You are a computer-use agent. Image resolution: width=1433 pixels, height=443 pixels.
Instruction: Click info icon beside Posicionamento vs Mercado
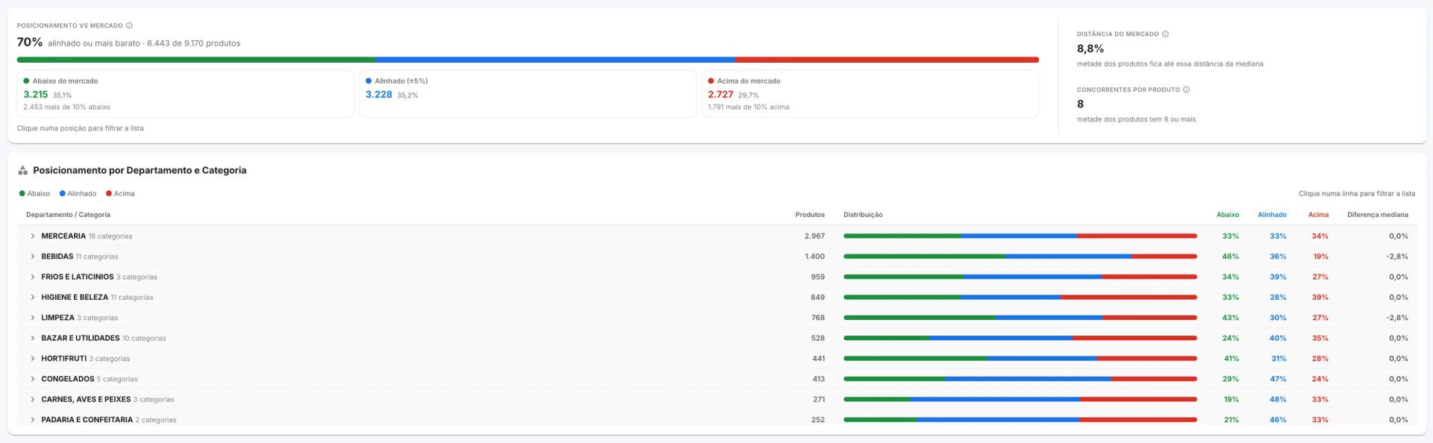pos(129,25)
